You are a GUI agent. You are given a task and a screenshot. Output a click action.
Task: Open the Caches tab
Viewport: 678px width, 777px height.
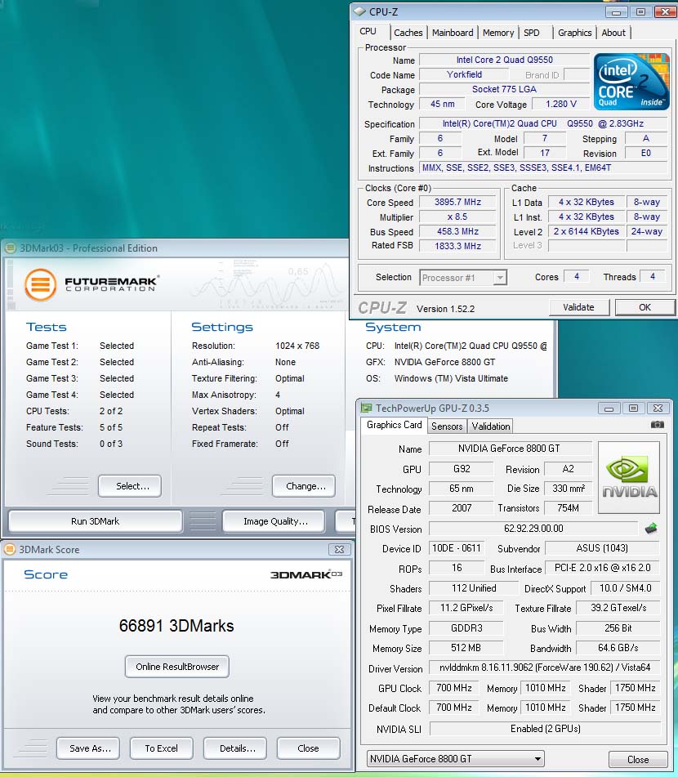pos(408,33)
